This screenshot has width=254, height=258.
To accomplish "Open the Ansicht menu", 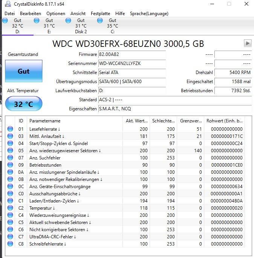I will (x=78, y=14).
